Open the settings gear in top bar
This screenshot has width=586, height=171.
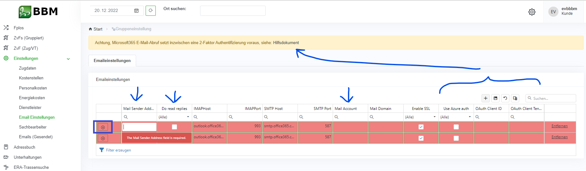coord(532,12)
